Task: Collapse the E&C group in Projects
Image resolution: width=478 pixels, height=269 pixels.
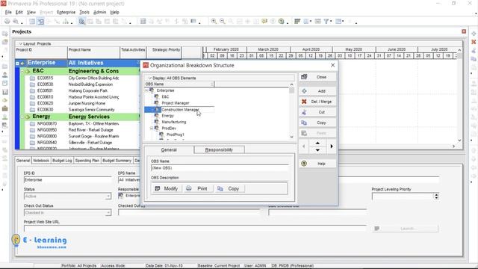Action: (22, 71)
